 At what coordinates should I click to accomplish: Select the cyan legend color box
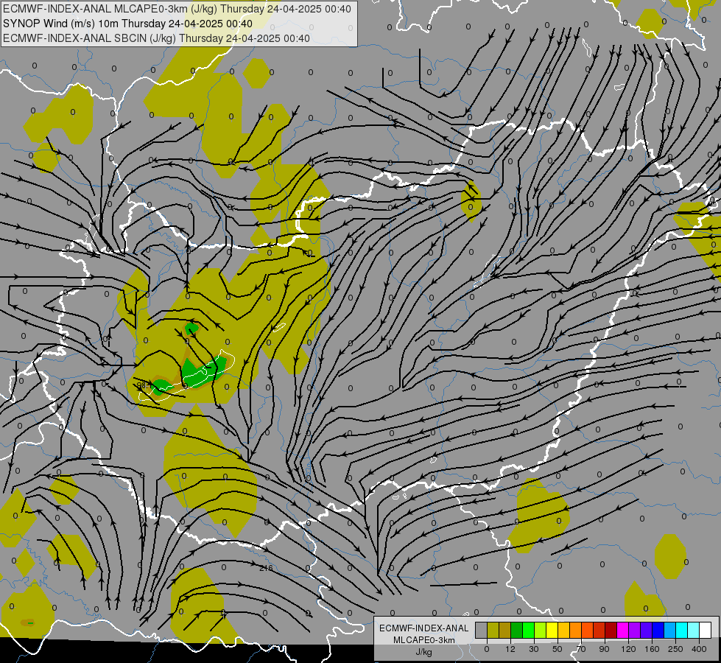683,631
